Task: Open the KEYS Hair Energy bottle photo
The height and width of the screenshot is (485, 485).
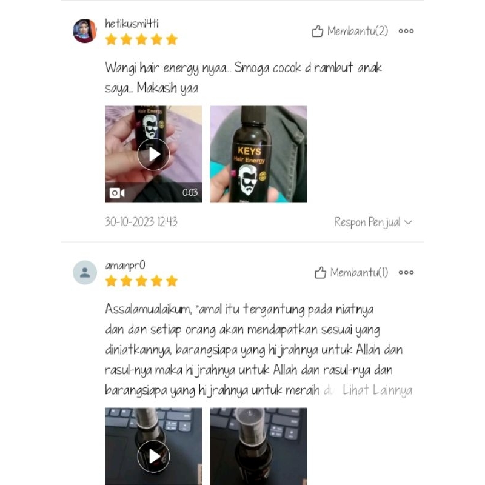Action: click(259, 154)
